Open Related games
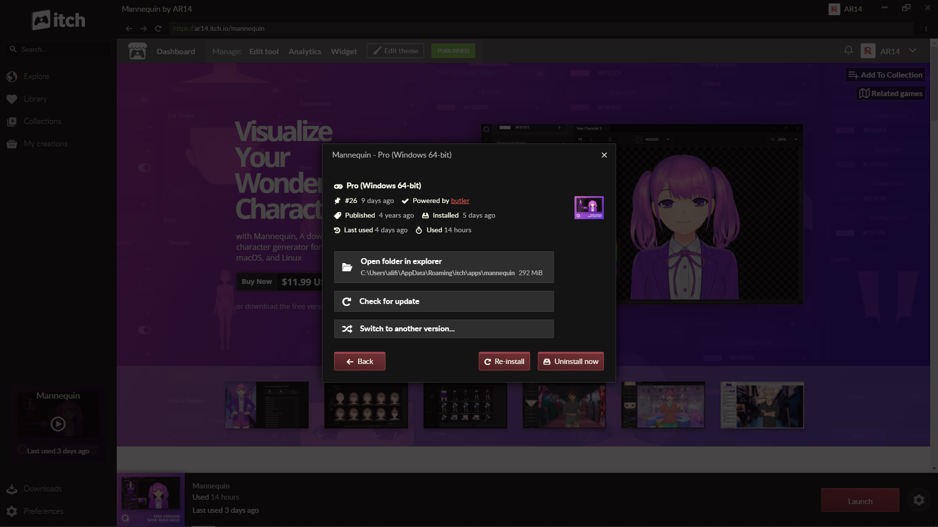The height and width of the screenshot is (527, 938). (x=891, y=93)
